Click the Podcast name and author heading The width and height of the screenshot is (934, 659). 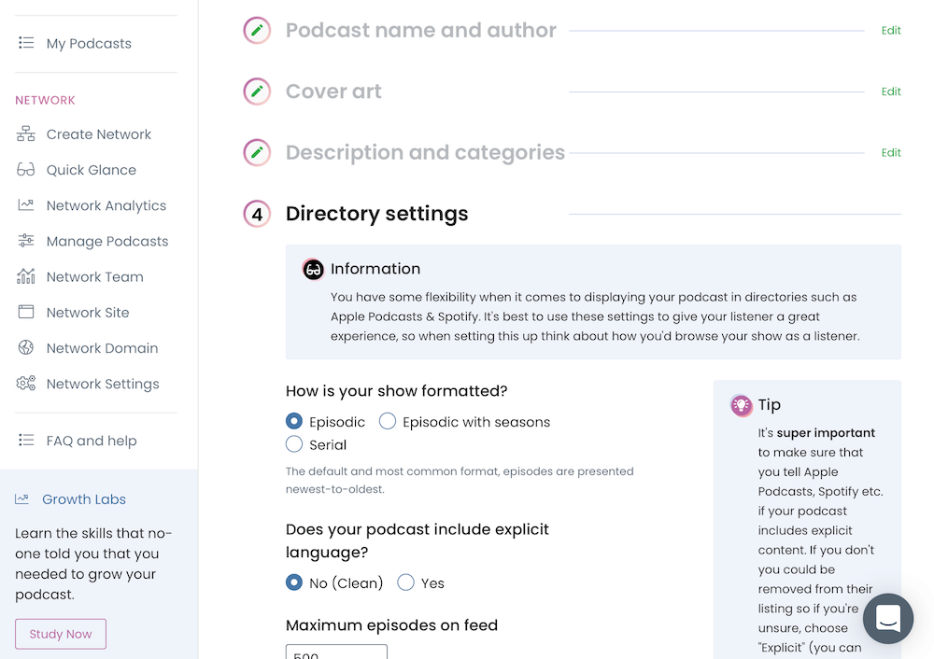[420, 31]
